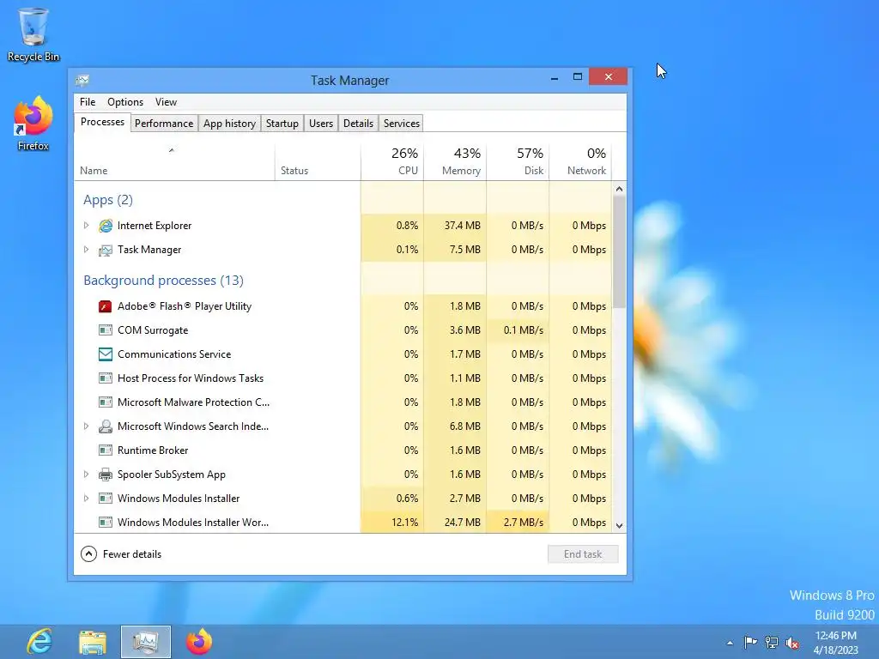Expand Microsoft Windows Search Indexer group

[86, 426]
